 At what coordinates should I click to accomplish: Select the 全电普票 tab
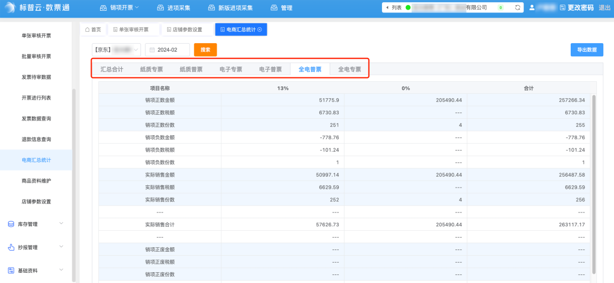[x=310, y=69]
